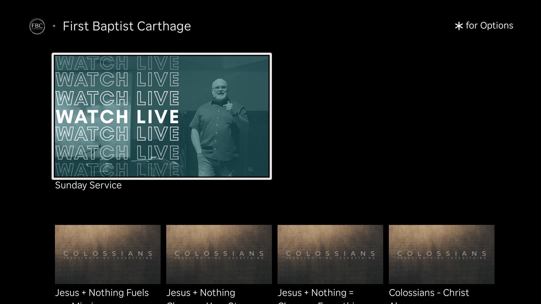Select the 'for Options' text

489,26
